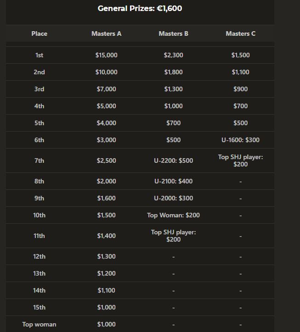
Task: Click the U-2200: $500 cell
Action: coord(173,160)
